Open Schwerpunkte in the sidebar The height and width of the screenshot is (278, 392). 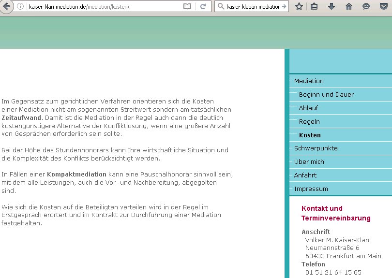[316, 148]
